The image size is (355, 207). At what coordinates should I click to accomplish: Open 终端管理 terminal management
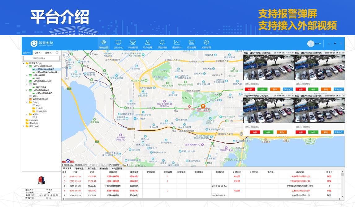(x=133, y=44)
